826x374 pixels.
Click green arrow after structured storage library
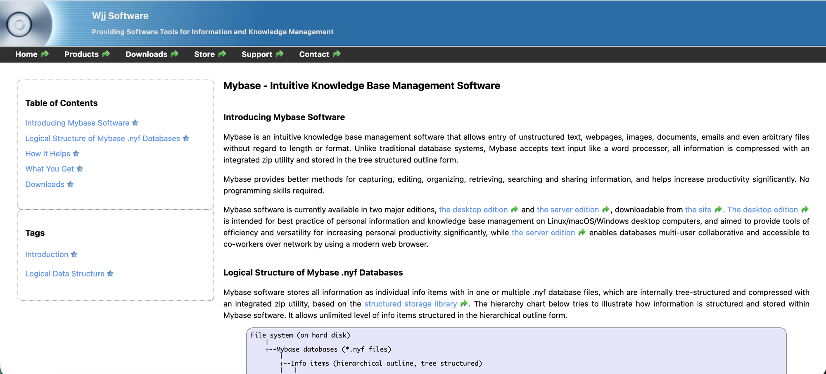(464, 304)
